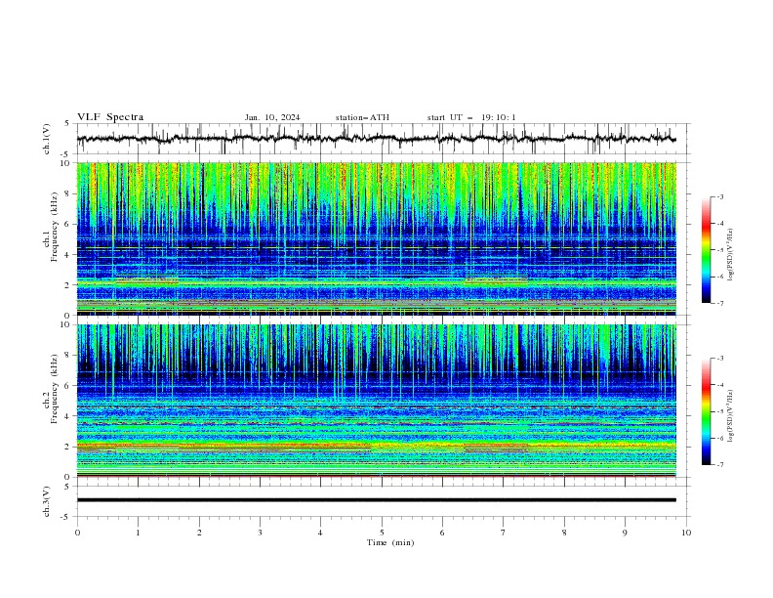The image size is (773, 598).
Task: Click the ch.2 'Frequency (kHz)' axis label
Action: click(55, 388)
